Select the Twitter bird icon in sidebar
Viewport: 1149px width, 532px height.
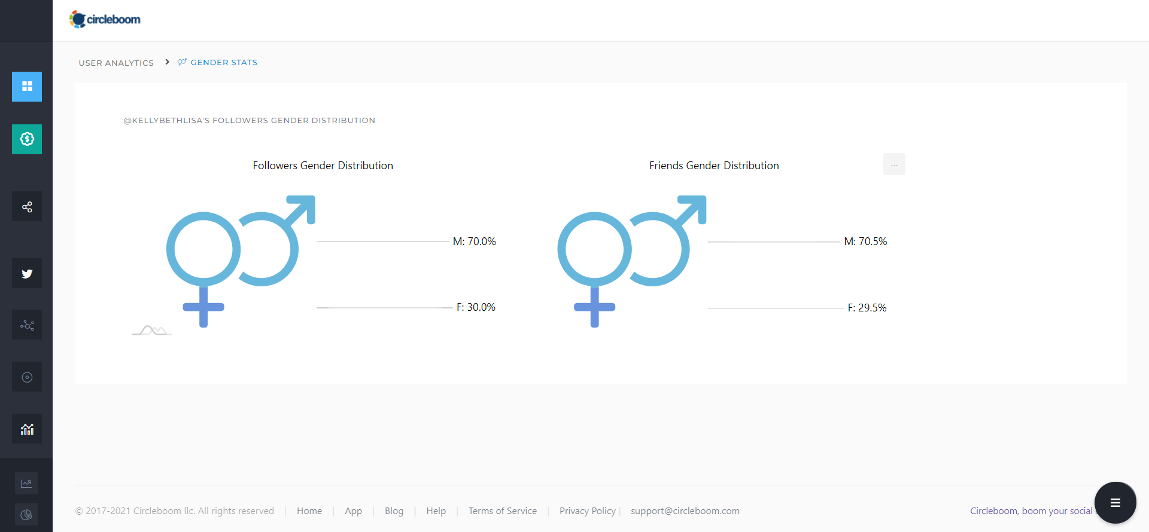(27, 274)
